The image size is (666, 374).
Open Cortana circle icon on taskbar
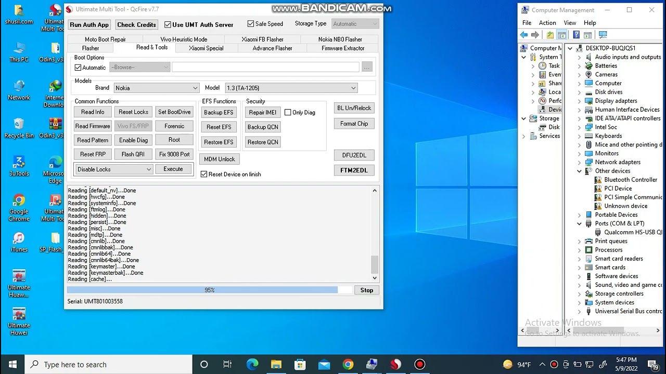coord(204,365)
